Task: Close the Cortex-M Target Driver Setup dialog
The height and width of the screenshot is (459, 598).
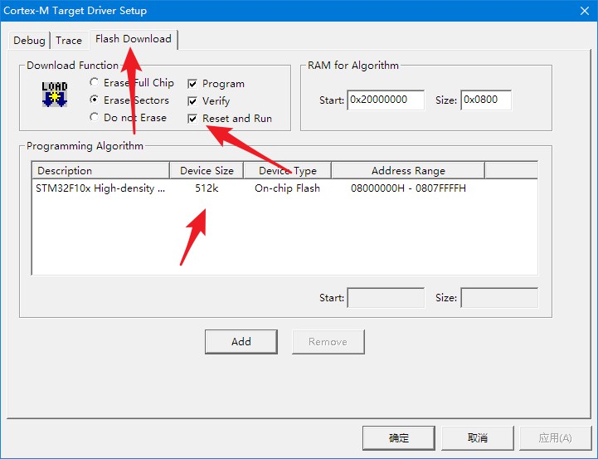Action: 584,11
